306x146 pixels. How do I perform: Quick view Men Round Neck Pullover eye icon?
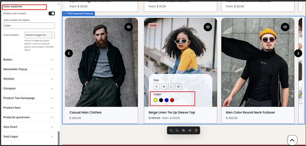click(x=285, y=27)
